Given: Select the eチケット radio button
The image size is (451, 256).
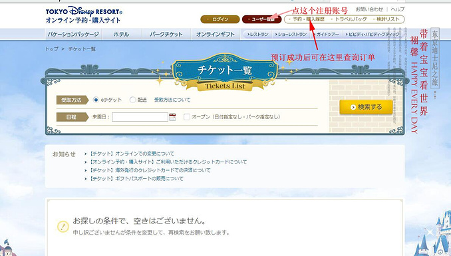Looking at the screenshot, I should point(96,100).
